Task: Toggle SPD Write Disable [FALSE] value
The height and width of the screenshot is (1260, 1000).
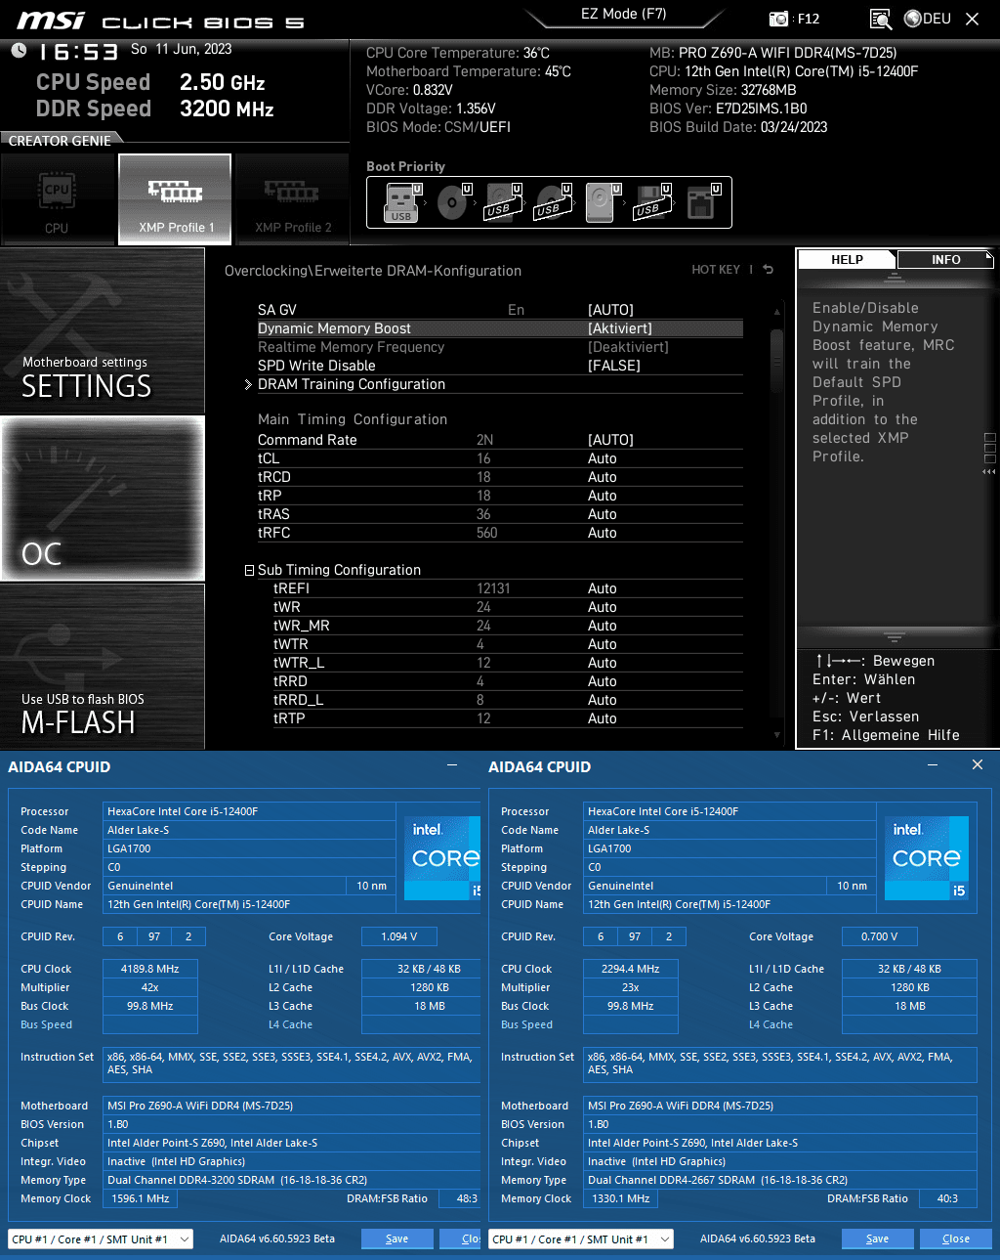Action: pyautogui.click(x=613, y=366)
